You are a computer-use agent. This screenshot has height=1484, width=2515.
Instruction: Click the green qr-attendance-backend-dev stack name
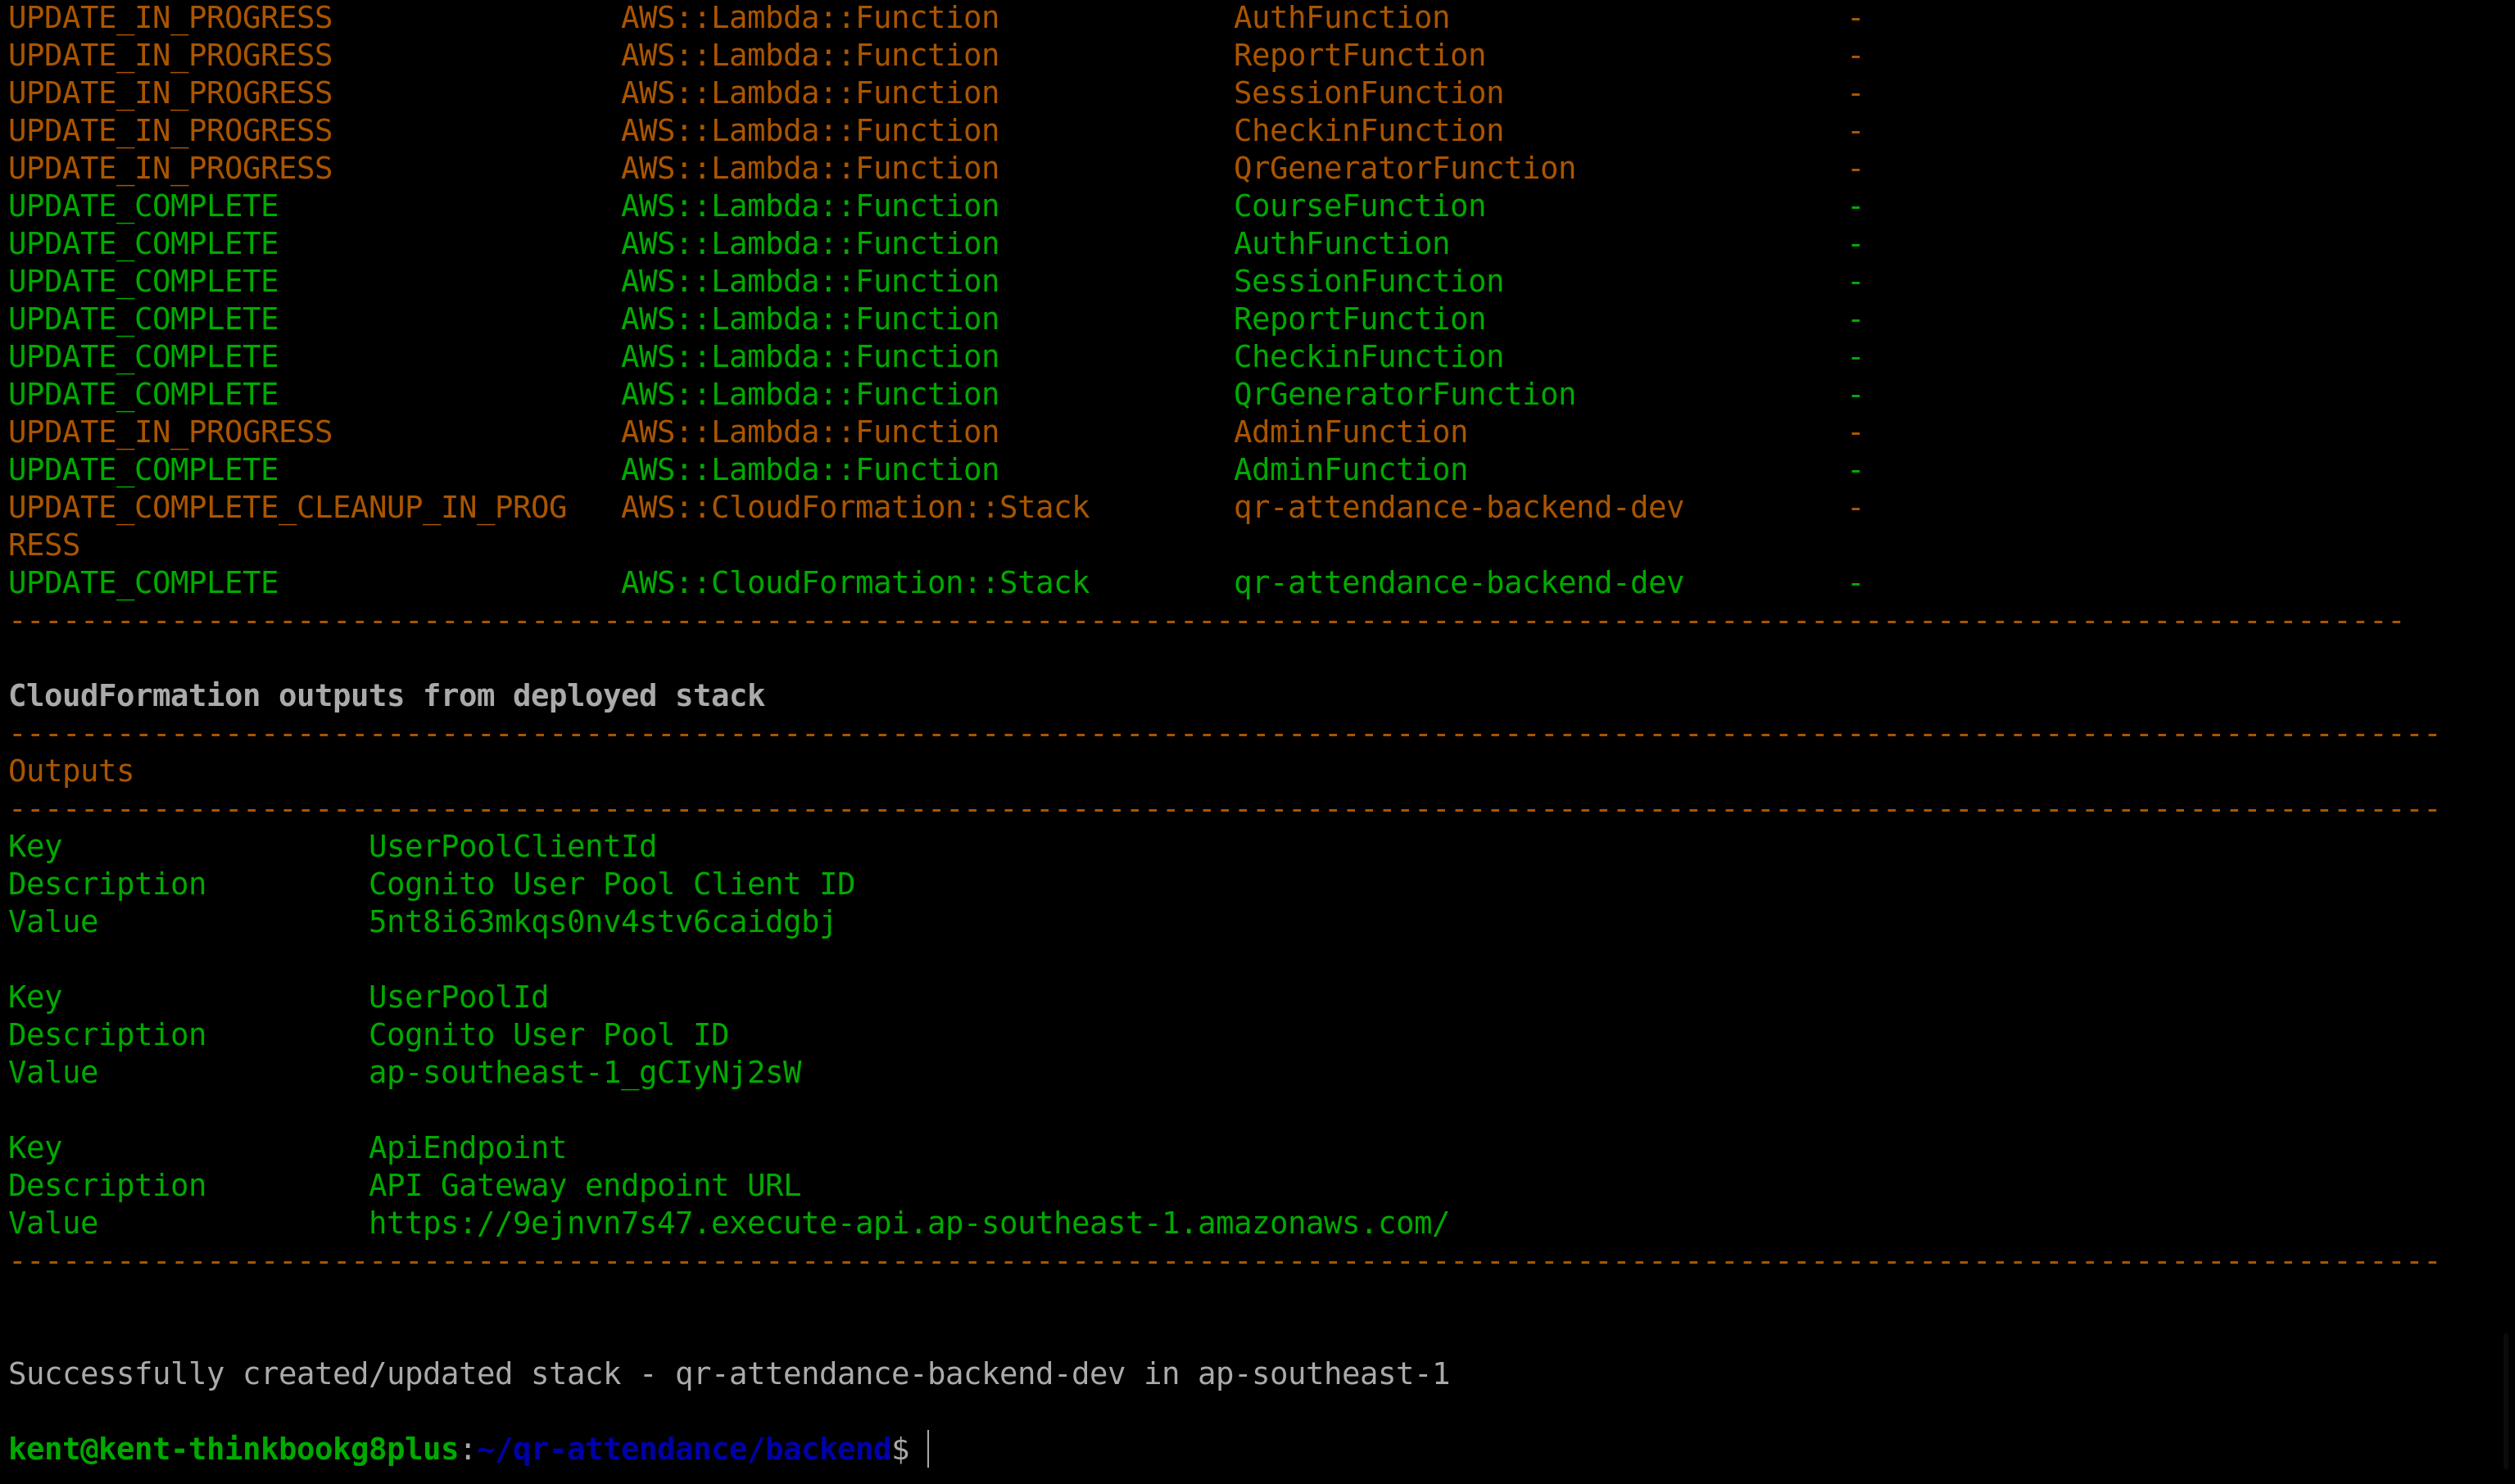tap(1458, 583)
